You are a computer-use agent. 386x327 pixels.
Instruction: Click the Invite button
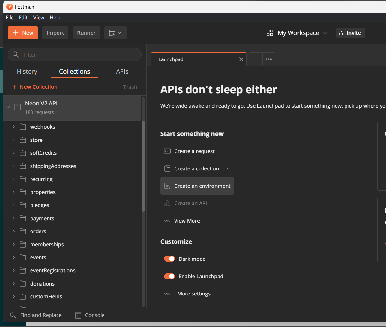(351, 33)
